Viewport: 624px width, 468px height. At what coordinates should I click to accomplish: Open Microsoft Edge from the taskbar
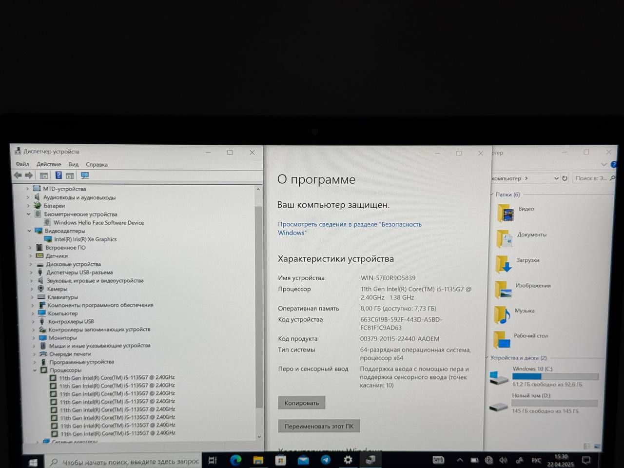236,460
